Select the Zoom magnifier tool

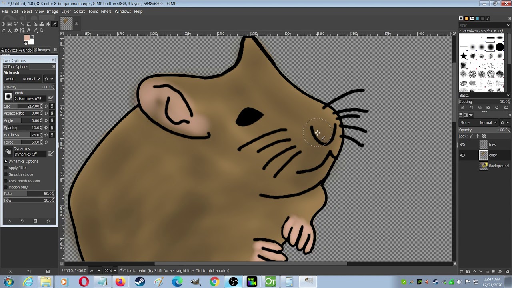click(x=42, y=31)
